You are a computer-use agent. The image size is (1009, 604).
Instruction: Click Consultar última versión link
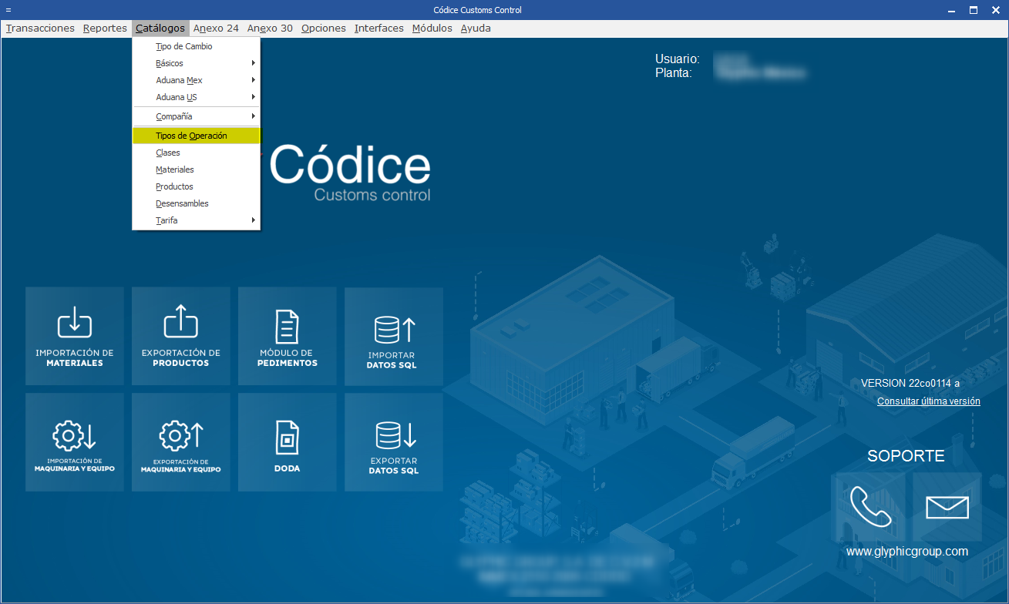tap(929, 401)
